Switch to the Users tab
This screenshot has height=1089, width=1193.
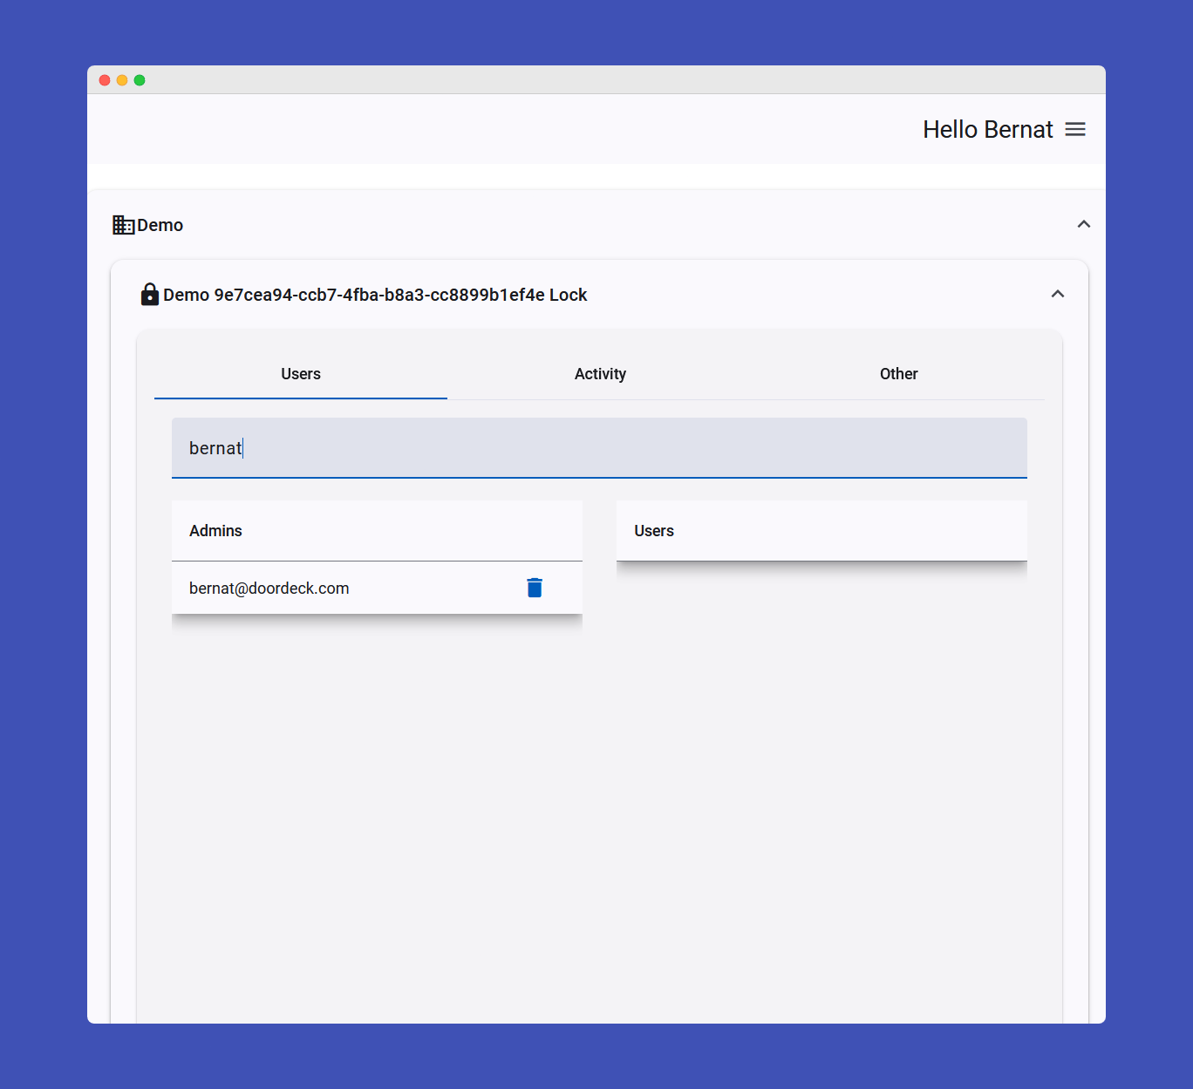(x=301, y=374)
